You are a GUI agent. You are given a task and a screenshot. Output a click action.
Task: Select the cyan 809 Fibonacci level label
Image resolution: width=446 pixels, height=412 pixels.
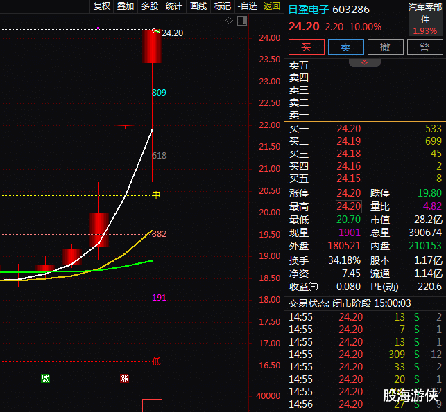(159, 93)
